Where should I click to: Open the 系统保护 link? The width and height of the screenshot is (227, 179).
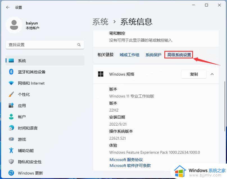click(x=153, y=55)
